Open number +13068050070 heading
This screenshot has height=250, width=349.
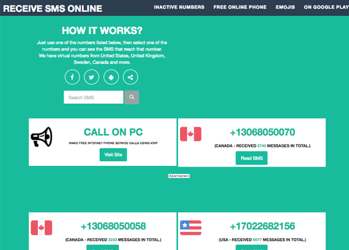point(262,133)
